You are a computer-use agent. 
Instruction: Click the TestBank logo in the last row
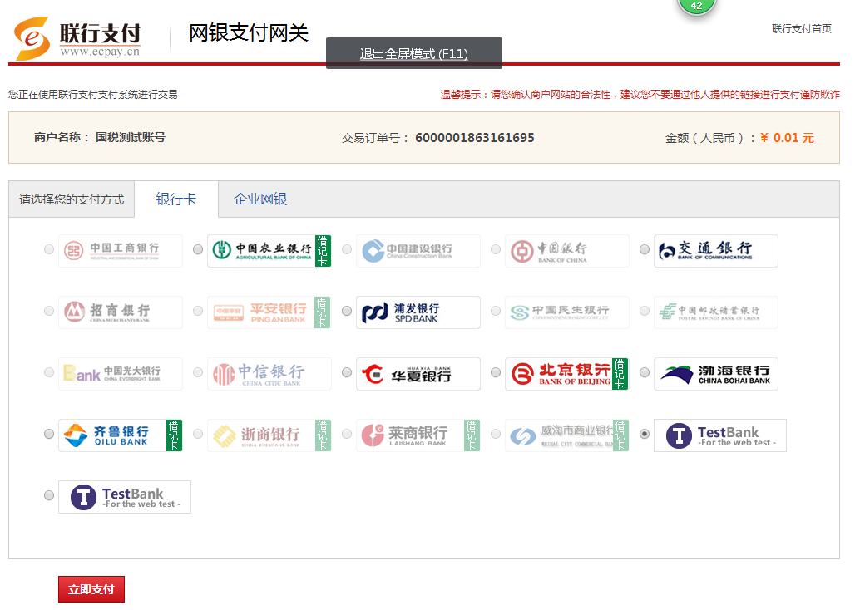click(125, 497)
